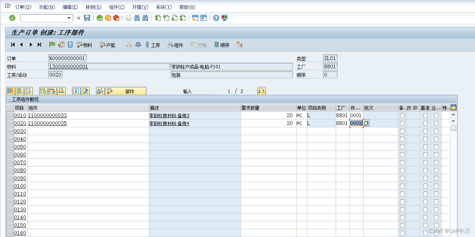Image resolution: width=475 pixels, height=237 pixels.
Task: Click the green Enter checkmark icon
Action: pyautogui.click(x=12, y=18)
